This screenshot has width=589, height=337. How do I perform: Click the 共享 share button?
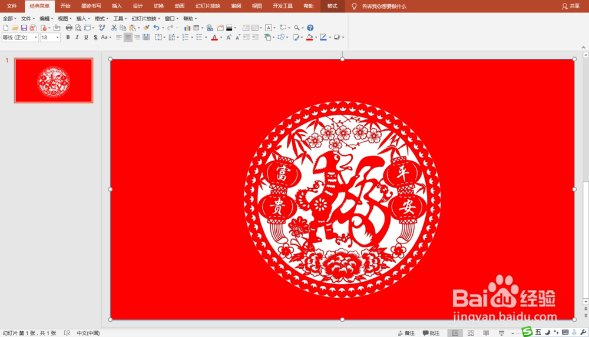[571, 6]
